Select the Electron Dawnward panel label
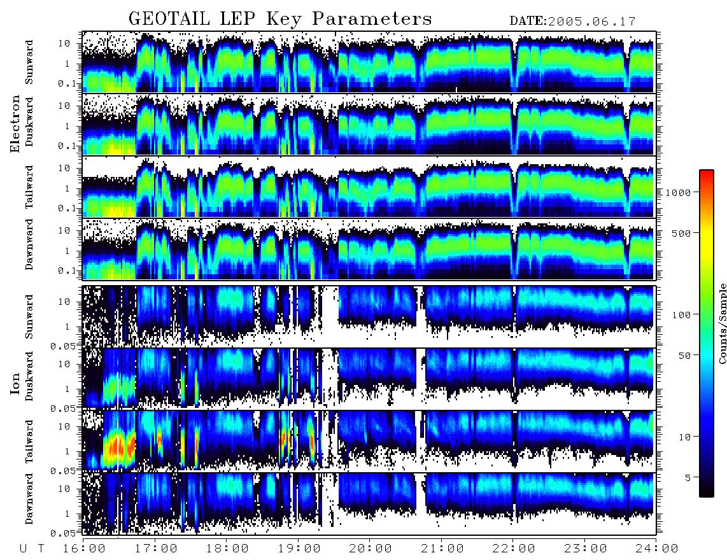Image resolution: width=727 pixels, height=560 pixels. pyautogui.click(x=29, y=244)
